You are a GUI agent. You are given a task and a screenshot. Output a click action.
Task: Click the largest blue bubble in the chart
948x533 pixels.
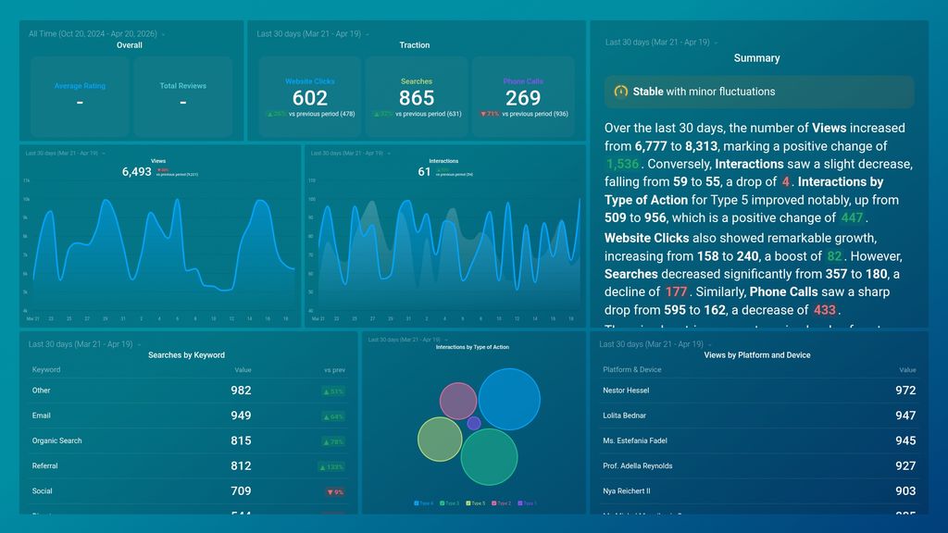(x=511, y=398)
